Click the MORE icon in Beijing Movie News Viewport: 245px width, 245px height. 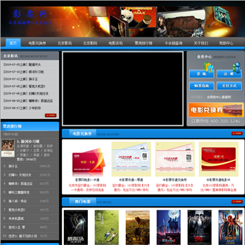50,115
